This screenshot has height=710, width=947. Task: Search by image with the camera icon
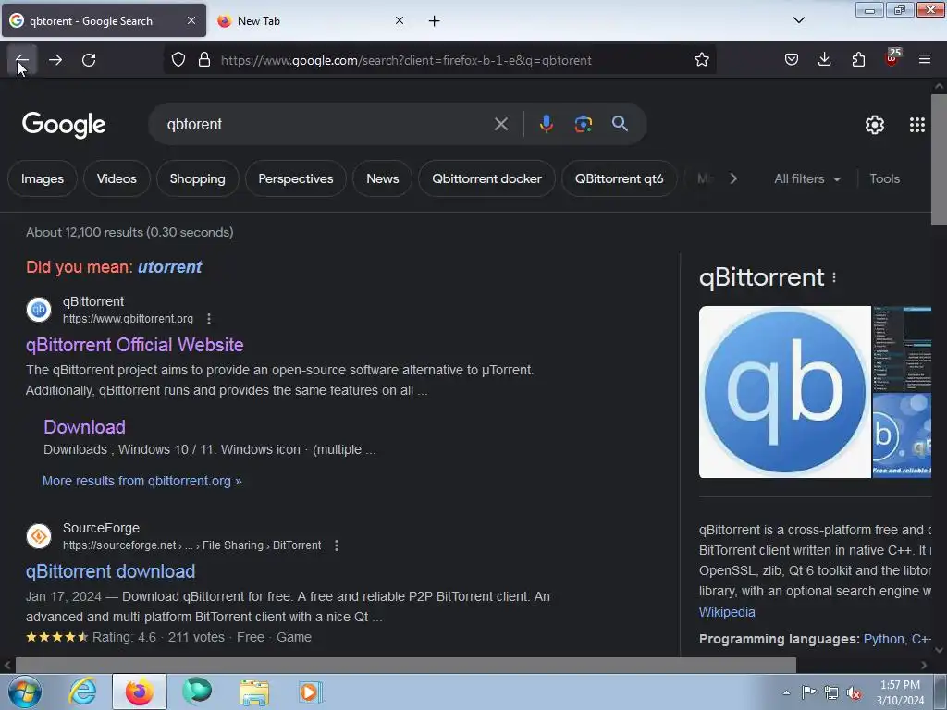pyautogui.click(x=583, y=125)
